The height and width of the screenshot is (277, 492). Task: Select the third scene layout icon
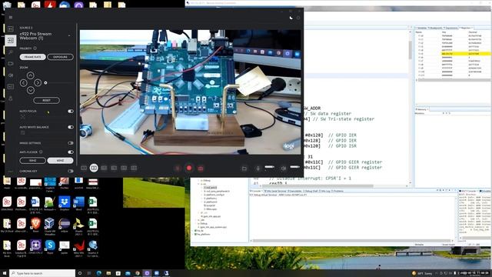pos(104,168)
